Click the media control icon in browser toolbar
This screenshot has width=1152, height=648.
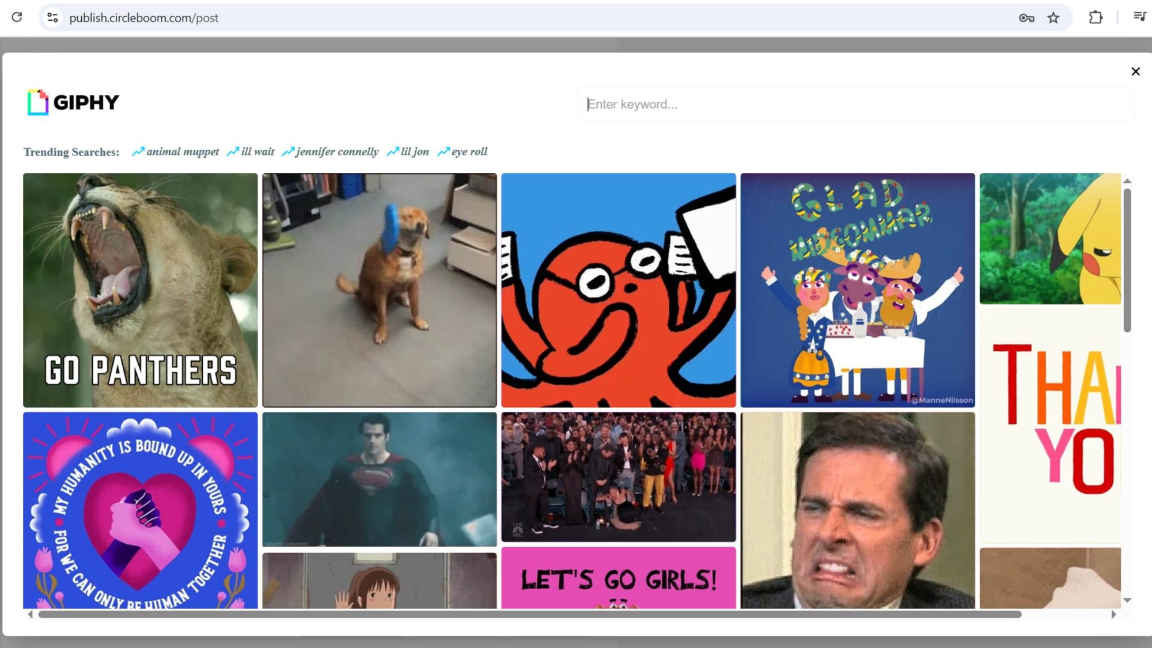1139,17
